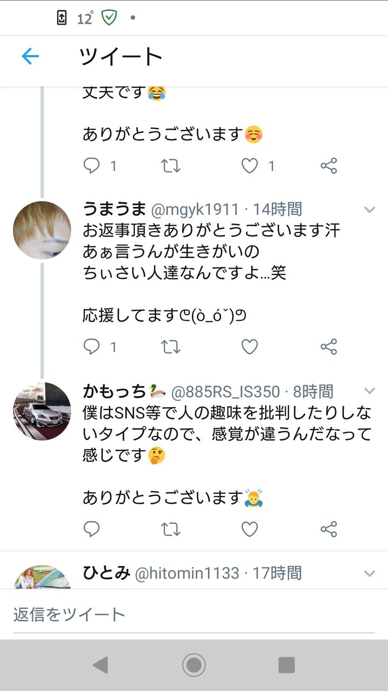This screenshot has height=691, width=388.
Task: Tap the back arrow in the header
Action: [x=30, y=56]
